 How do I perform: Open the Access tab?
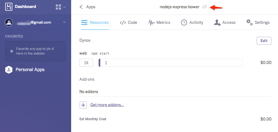click(225, 23)
